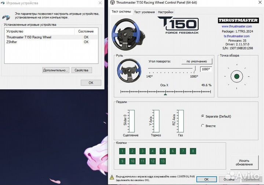
Task: Click the Газ RZ Axis bar
Action: click(x=180, y=121)
